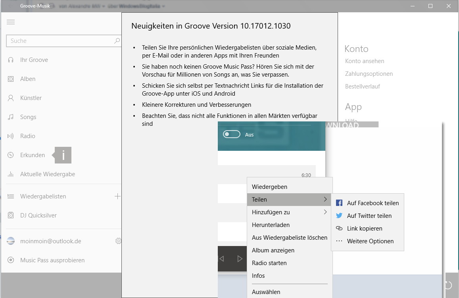Select Teilen in the context menu
Viewport: 459px width, 298px height.
click(x=290, y=199)
